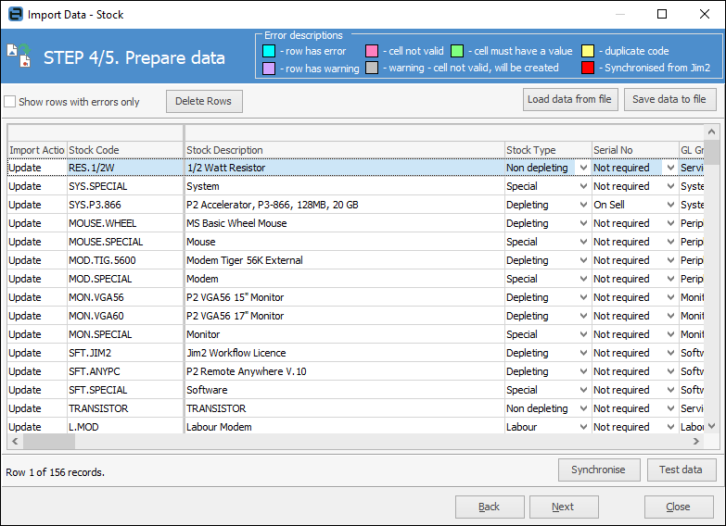Enable Show rows with errors only checkbox
This screenshot has height=526, width=726.
click(x=10, y=102)
